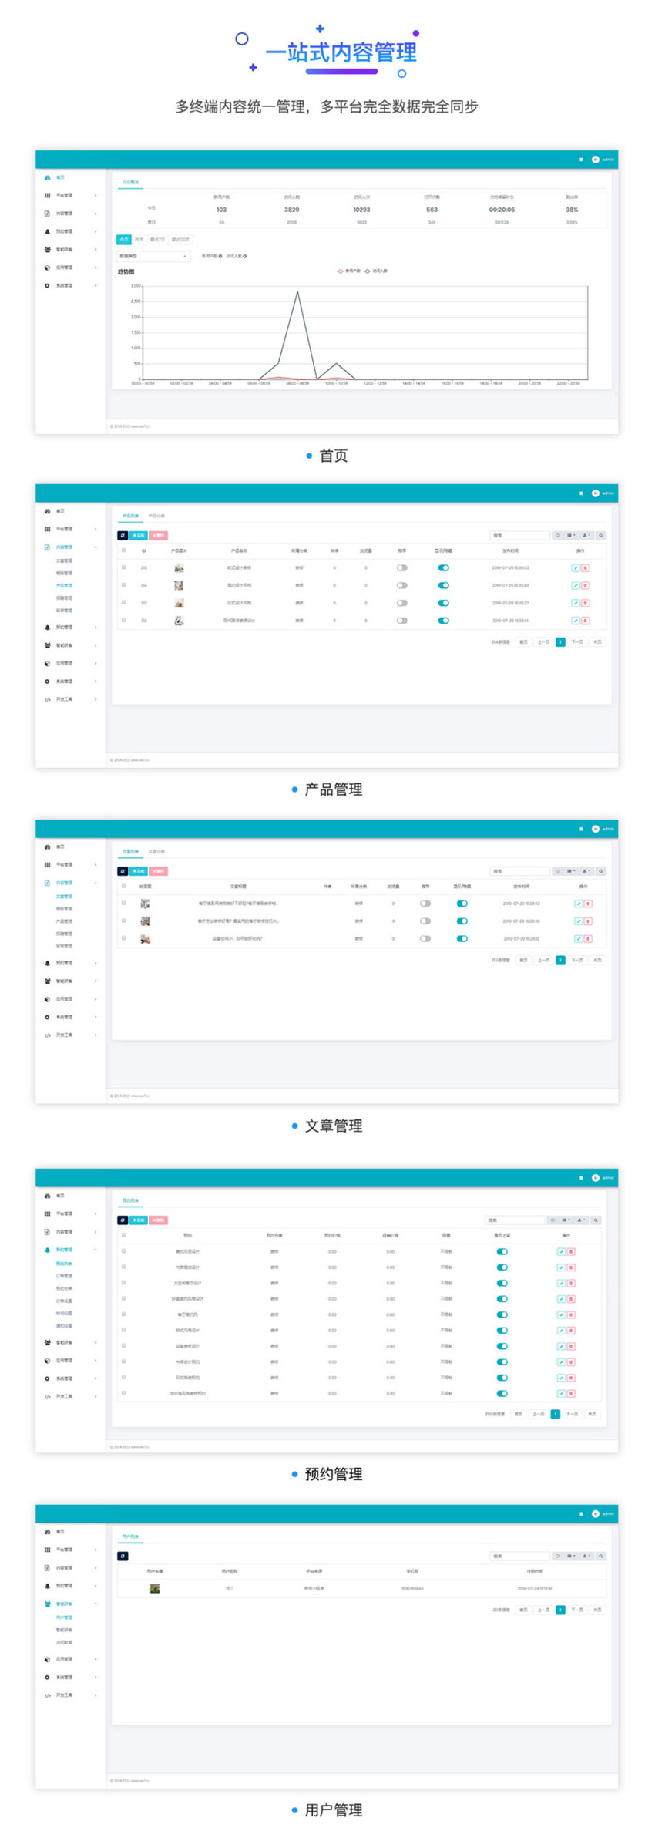Click 末页 pagination button in 用户管理 panel
The height and width of the screenshot is (1841, 655).
[597, 1610]
